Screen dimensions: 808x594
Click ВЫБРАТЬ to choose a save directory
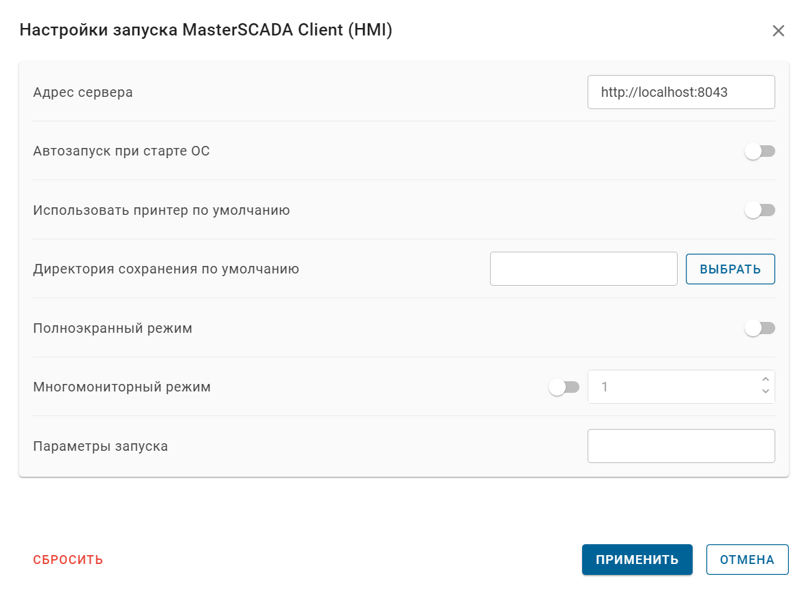[730, 269]
